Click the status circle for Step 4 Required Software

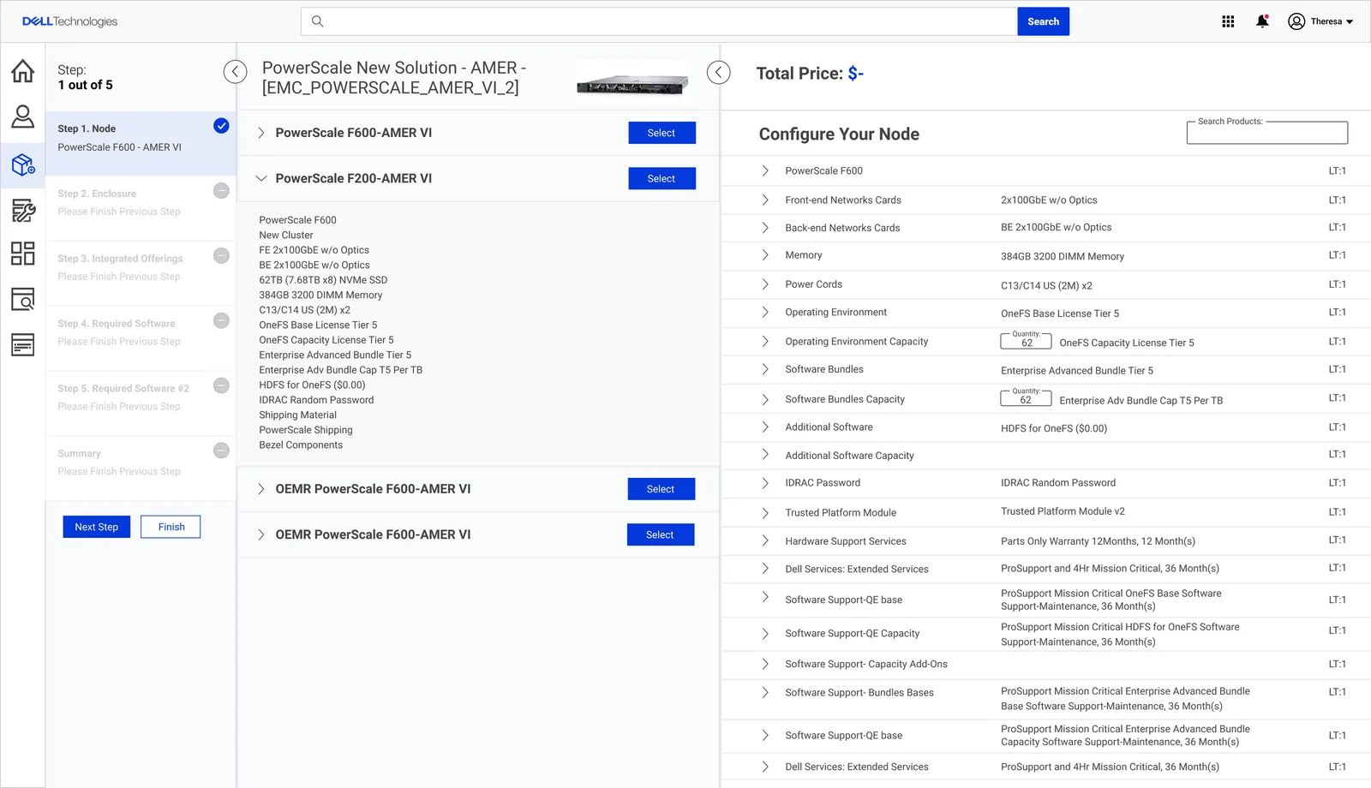coord(221,320)
